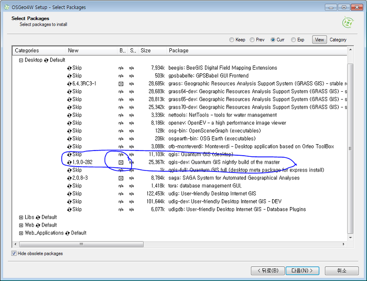Click the cycle icon for the grass70-dev row
Viewport: 367px width, 281px height.
pyautogui.click(x=69, y=107)
